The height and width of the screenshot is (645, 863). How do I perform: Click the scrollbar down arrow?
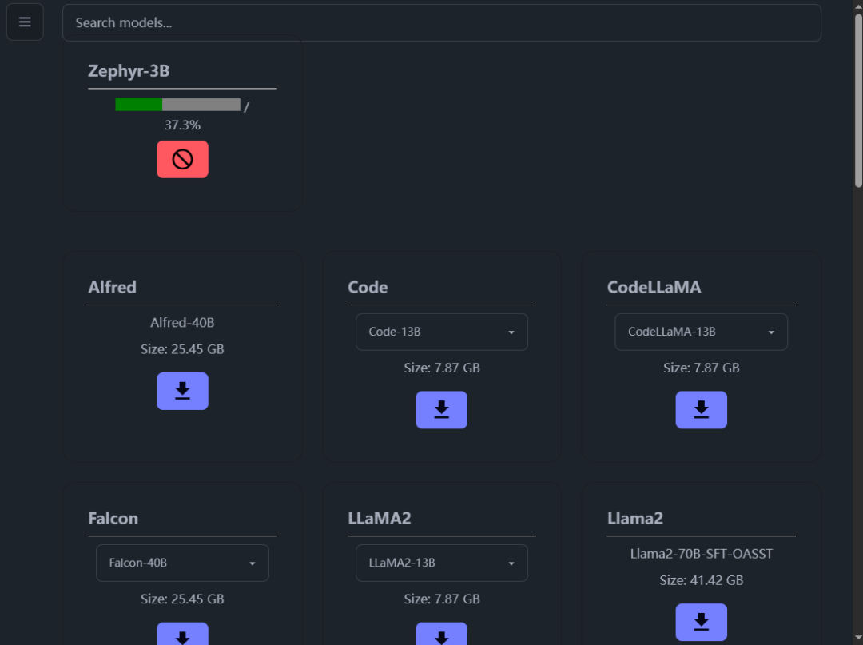coord(858,639)
